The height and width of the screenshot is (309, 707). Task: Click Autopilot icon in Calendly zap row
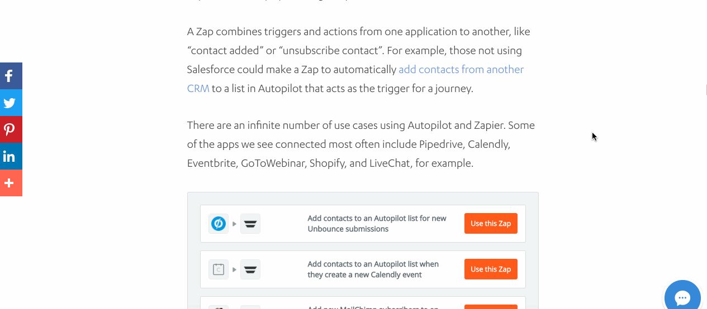point(250,269)
